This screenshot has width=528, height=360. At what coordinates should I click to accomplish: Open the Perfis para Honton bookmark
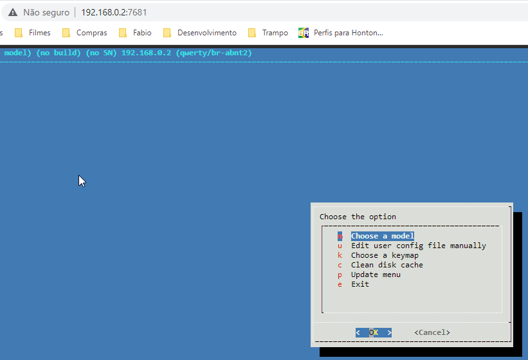(x=341, y=33)
